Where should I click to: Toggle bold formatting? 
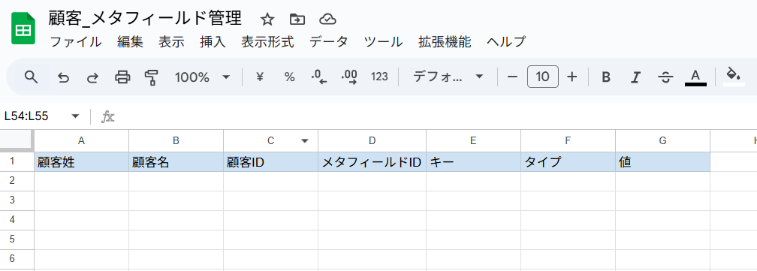pos(606,77)
